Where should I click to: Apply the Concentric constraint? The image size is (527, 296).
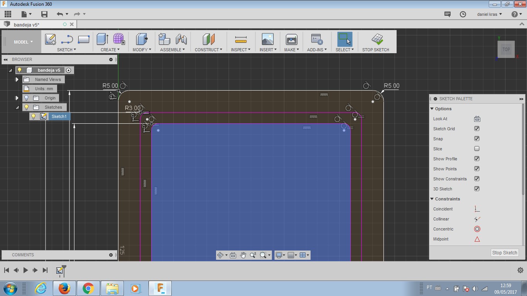(477, 229)
